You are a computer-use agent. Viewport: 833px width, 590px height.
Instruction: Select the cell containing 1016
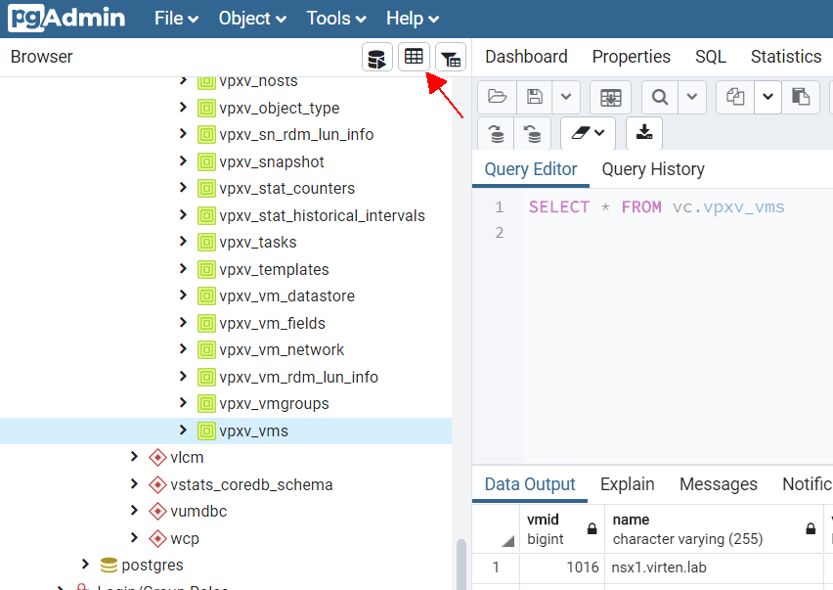pos(562,567)
